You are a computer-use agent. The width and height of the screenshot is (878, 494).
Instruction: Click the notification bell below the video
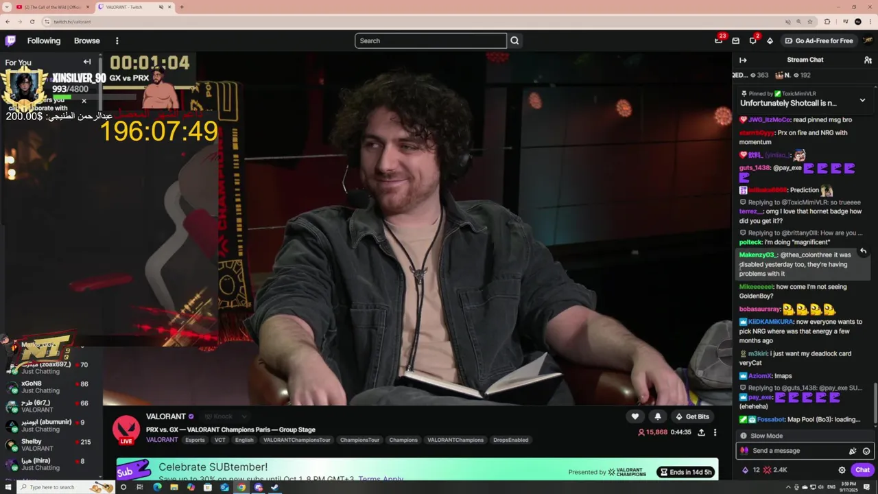658,416
